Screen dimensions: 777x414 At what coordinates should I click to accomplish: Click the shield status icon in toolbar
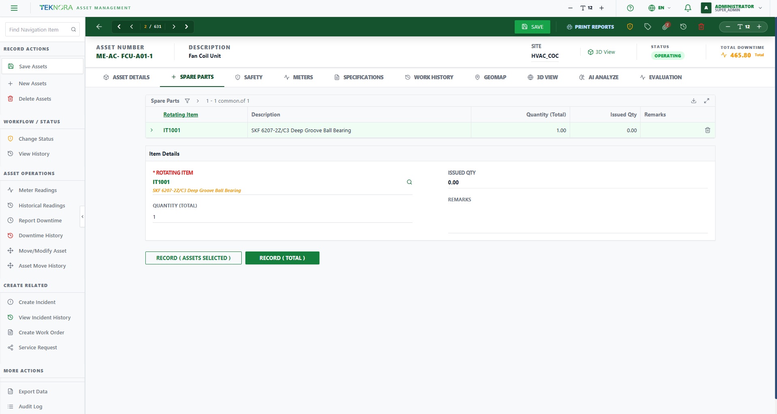pos(630,27)
